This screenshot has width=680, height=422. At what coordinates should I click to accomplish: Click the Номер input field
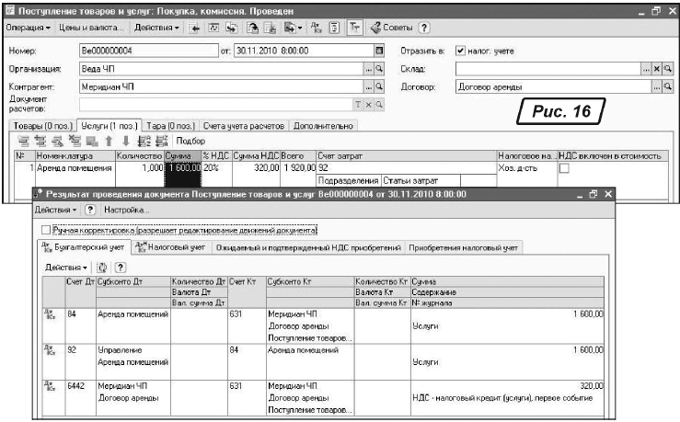click(147, 51)
